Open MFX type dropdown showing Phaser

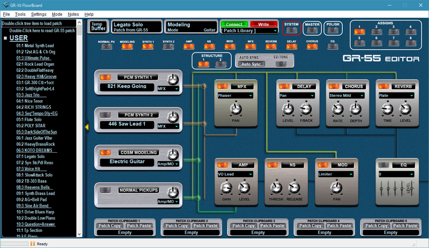[235, 95]
